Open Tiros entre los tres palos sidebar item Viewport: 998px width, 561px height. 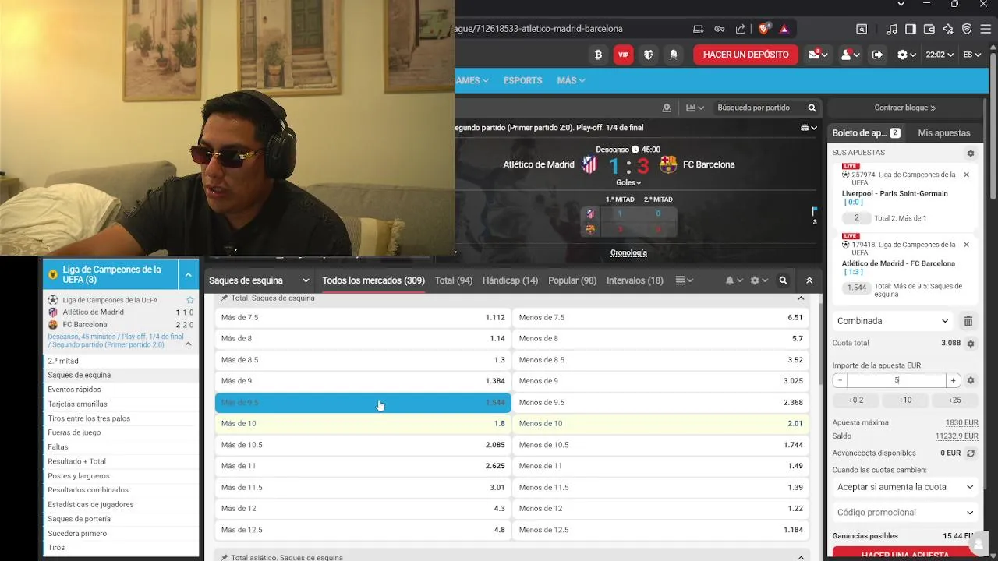pos(121,418)
